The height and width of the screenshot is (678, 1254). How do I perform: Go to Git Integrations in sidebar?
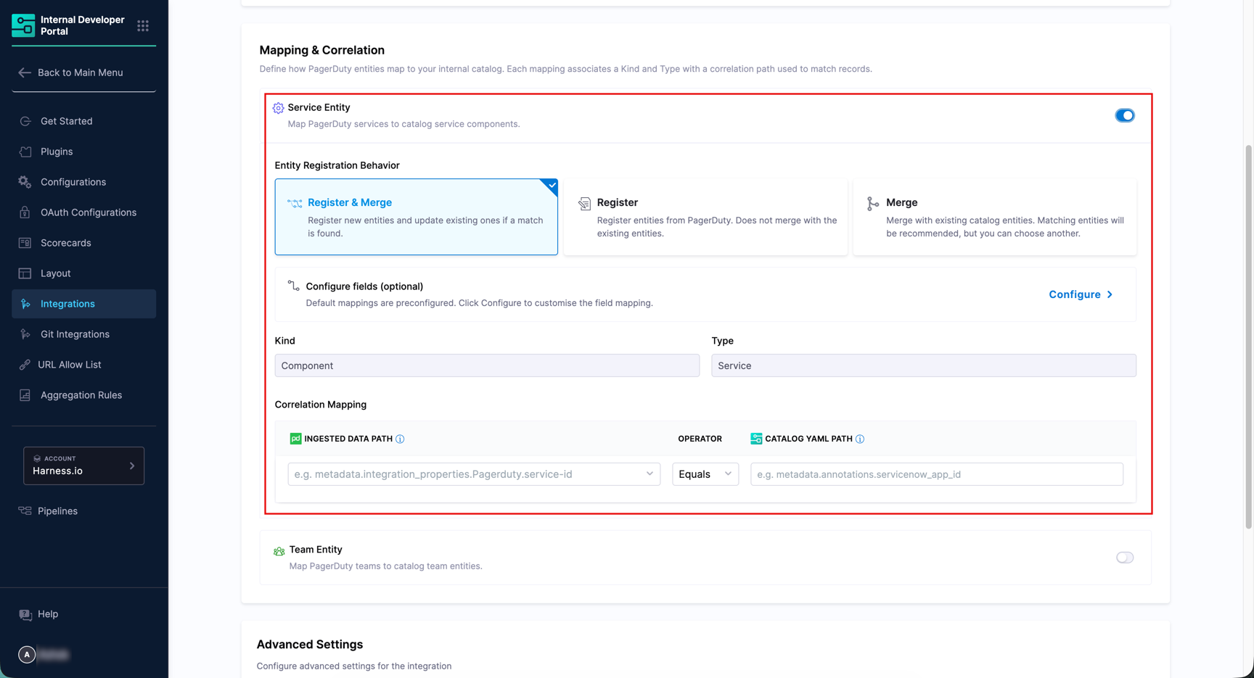75,334
